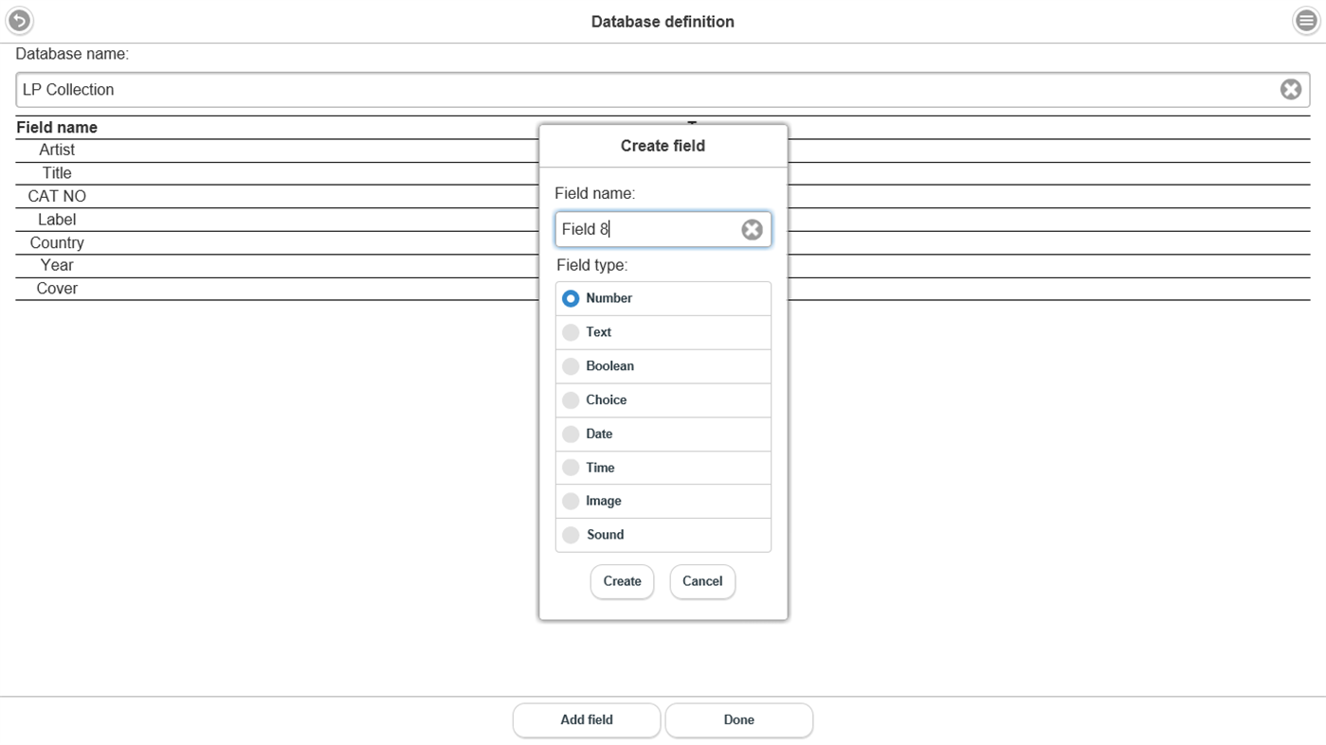Click the Create button
This screenshot has width=1326, height=745.
coord(622,581)
